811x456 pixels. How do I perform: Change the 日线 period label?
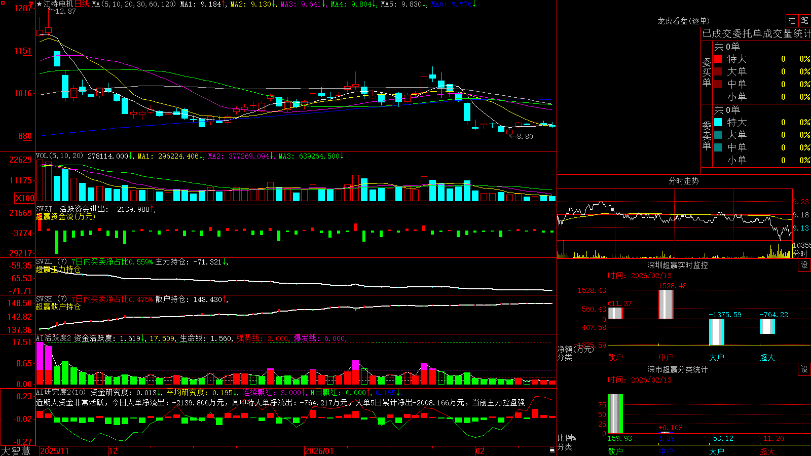tap(82, 4)
